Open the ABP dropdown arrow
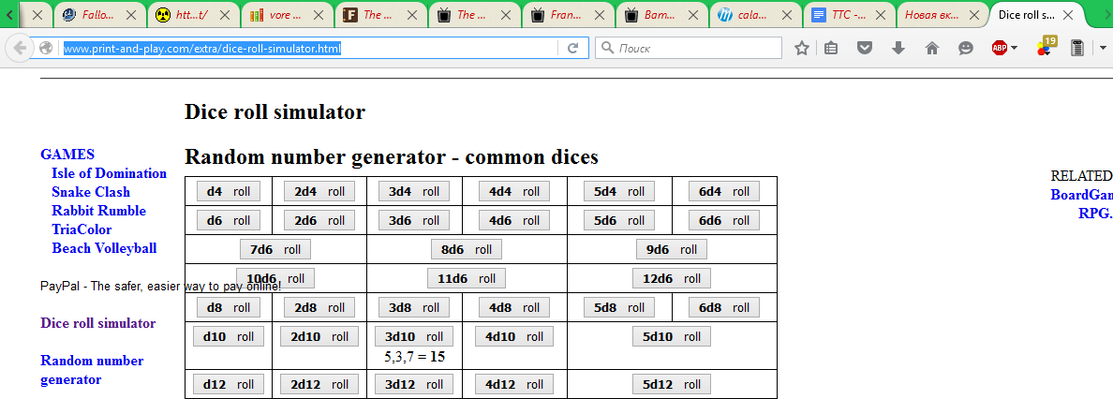 tap(1015, 49)
